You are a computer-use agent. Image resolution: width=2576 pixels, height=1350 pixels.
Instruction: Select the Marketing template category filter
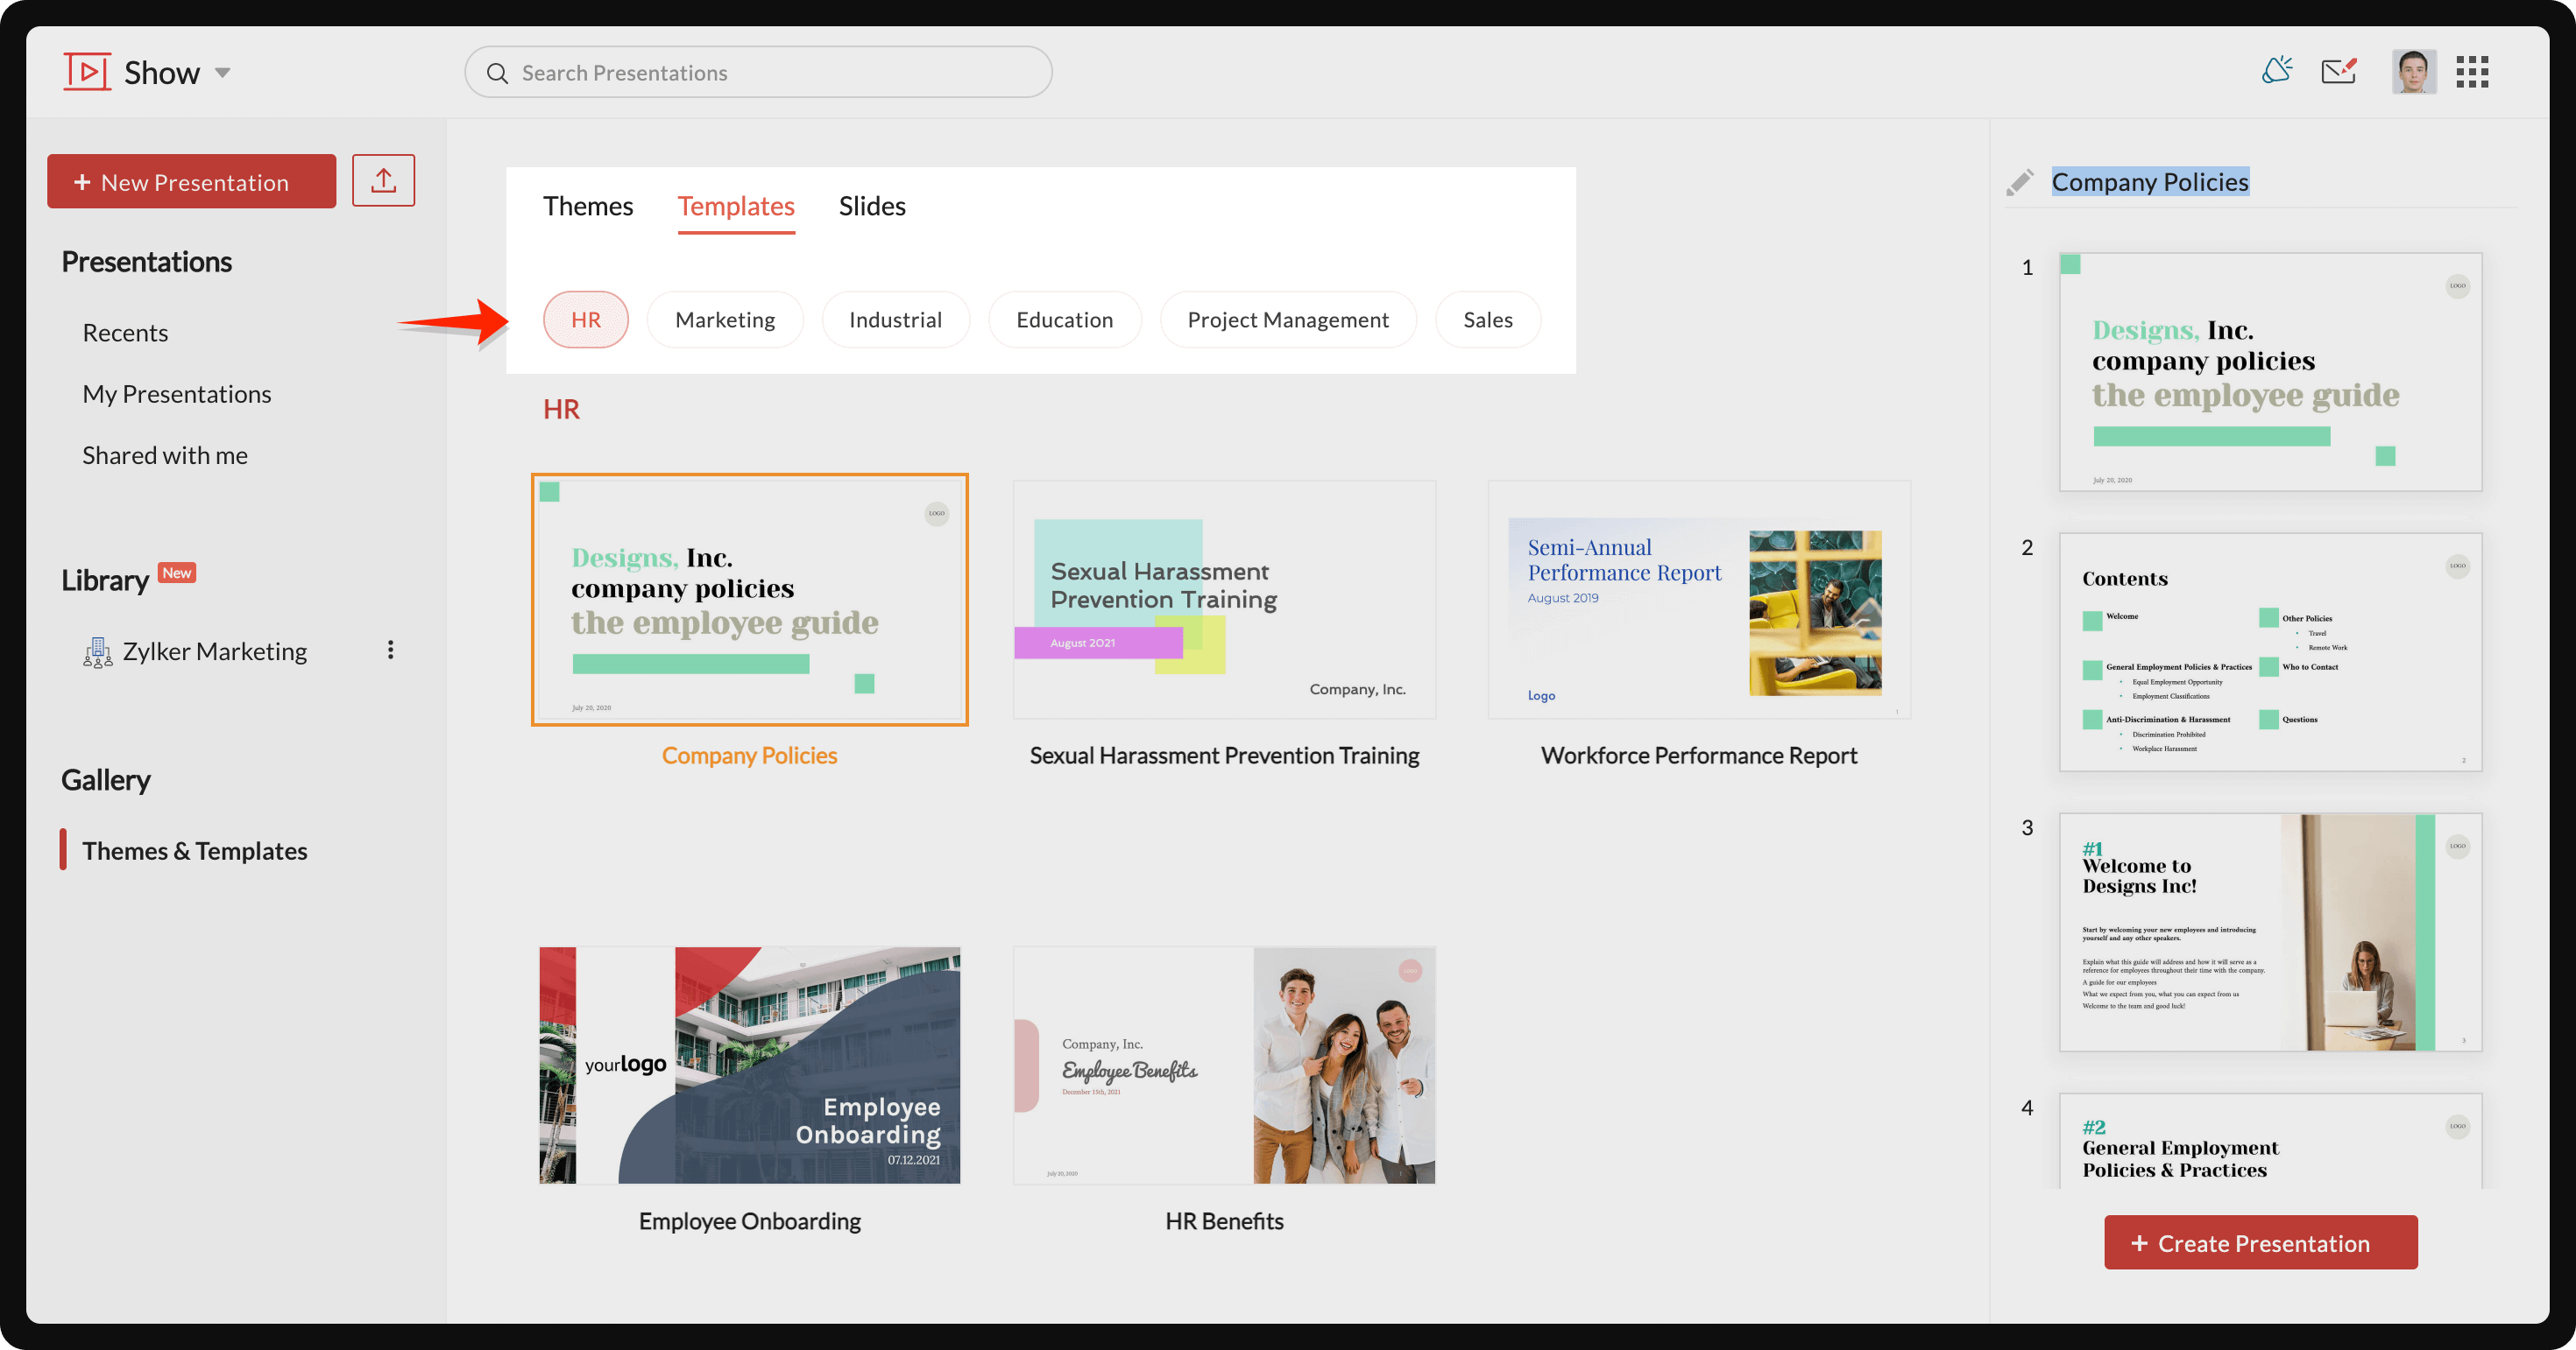[x=725, y=319]
